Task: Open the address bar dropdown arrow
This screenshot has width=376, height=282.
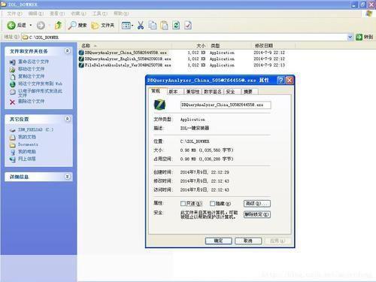Action: coord(350,37)
